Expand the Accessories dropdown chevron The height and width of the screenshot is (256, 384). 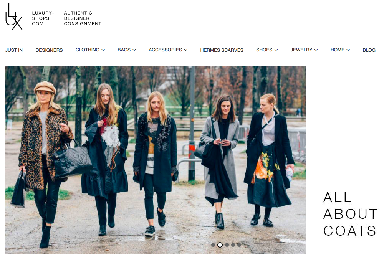[185, 50]
